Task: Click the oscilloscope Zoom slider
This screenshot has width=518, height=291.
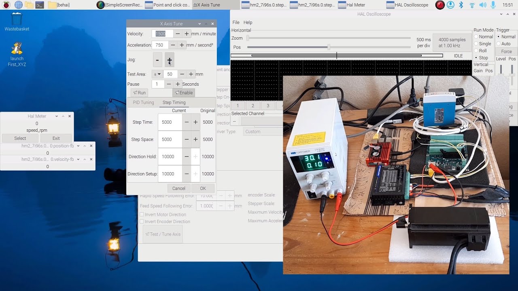Action: (328, 38)
